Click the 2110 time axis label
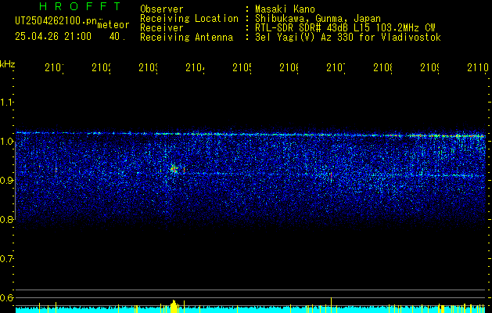 [x=478, y=68]
